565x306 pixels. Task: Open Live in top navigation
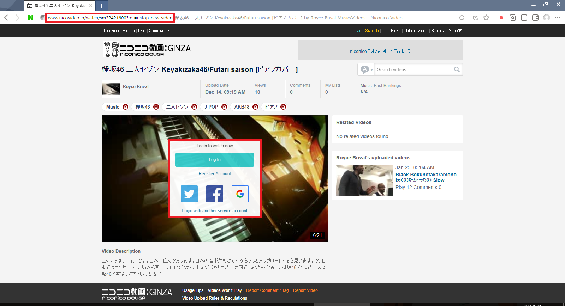142,31
